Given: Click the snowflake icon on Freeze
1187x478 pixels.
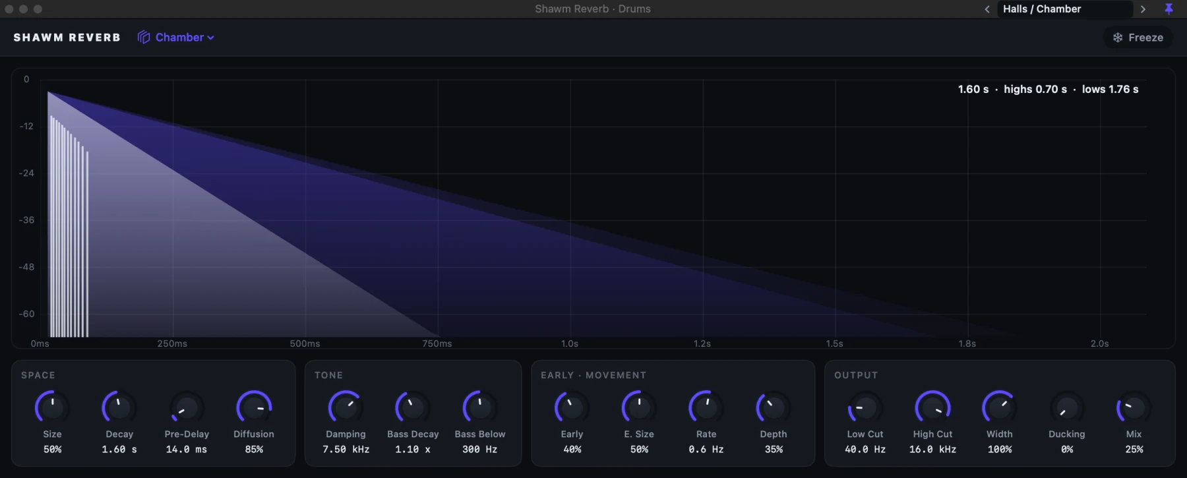Looking at the screenshot, I should [x=1118, y=38].
